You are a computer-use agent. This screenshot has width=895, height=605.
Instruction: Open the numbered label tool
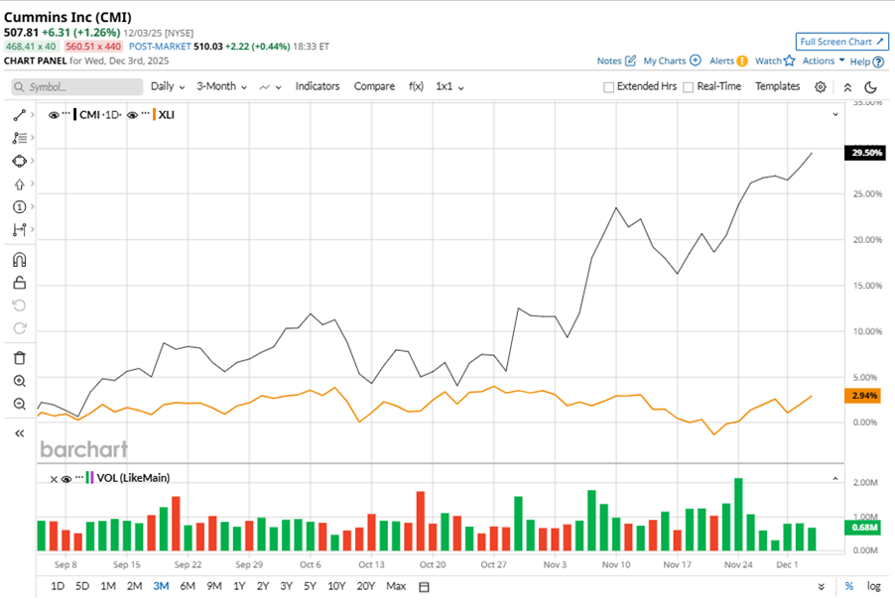coord(20,207)
